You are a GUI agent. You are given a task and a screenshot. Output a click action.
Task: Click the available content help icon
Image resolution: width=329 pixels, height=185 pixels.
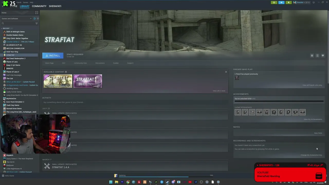click(66, 72)
